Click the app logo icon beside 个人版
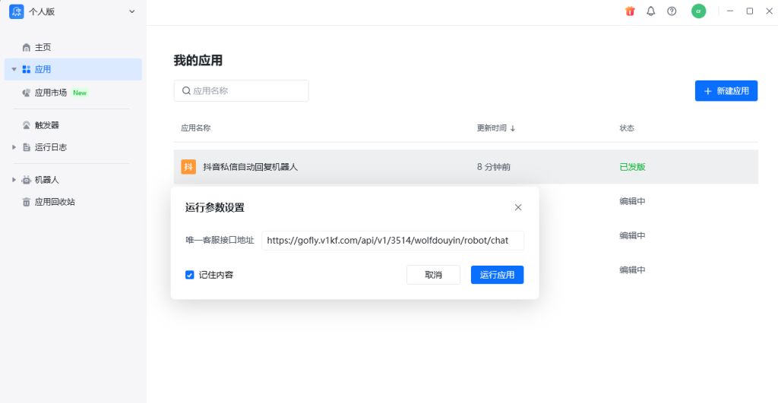 tap(17, 11)
